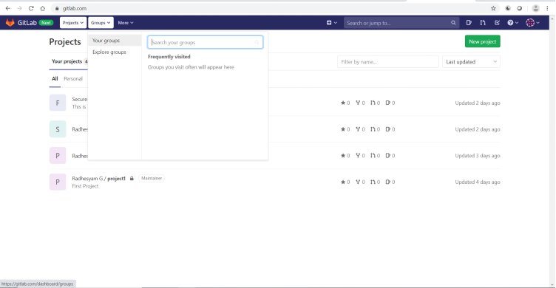Click issues count in Updated 3 days ago row

[x=390, y=156]
